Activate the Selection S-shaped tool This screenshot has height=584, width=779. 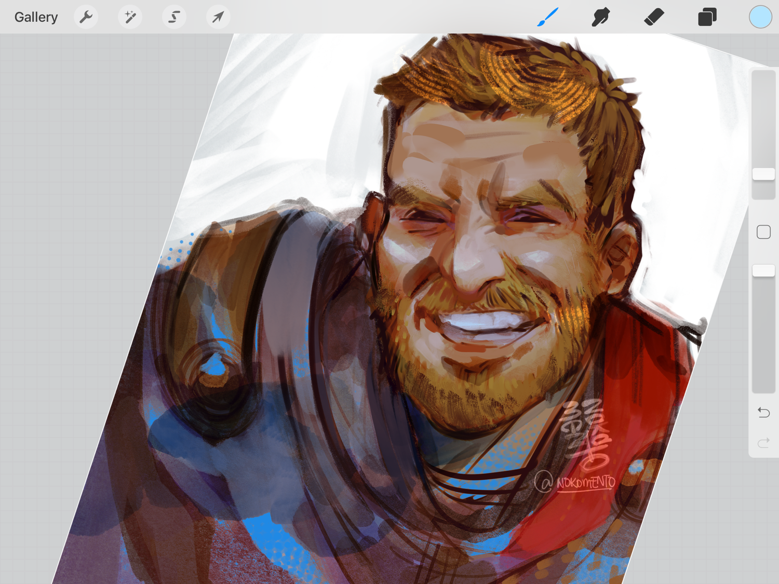click(x=174, y=17)
